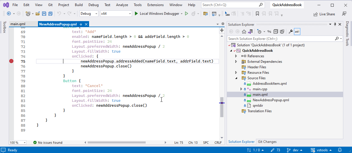352x153 pixels.
Task: Expand the References tree node
Action: 236,56
